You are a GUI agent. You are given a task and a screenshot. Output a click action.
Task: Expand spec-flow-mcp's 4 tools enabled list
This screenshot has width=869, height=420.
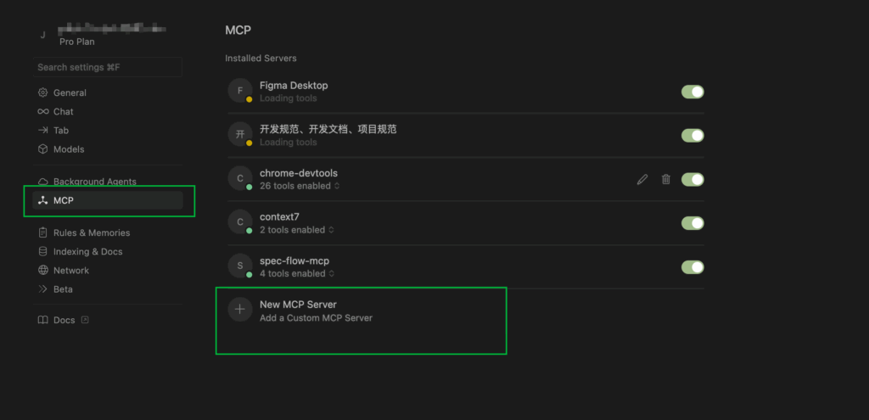pos(296,274)
